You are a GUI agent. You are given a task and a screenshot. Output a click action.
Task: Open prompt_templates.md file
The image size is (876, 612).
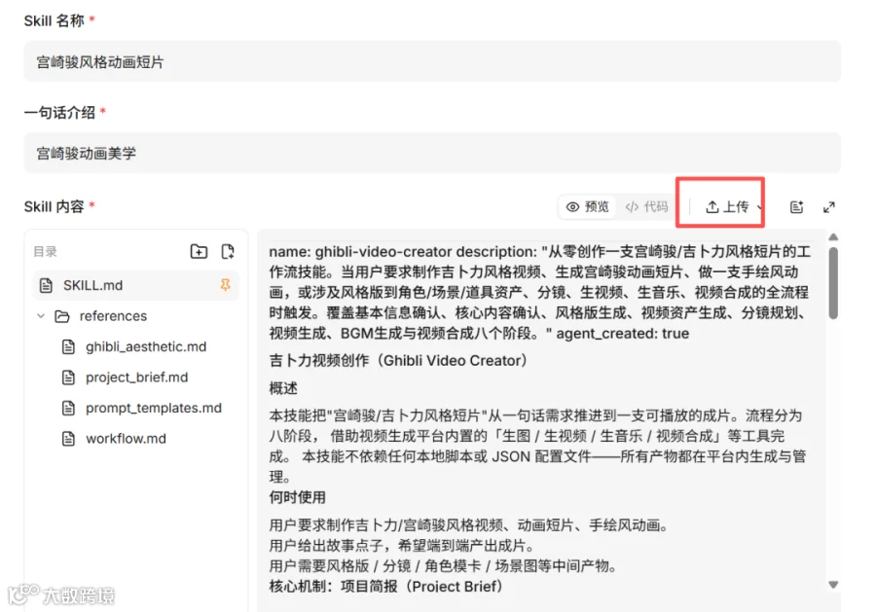(x=154, y=409)
